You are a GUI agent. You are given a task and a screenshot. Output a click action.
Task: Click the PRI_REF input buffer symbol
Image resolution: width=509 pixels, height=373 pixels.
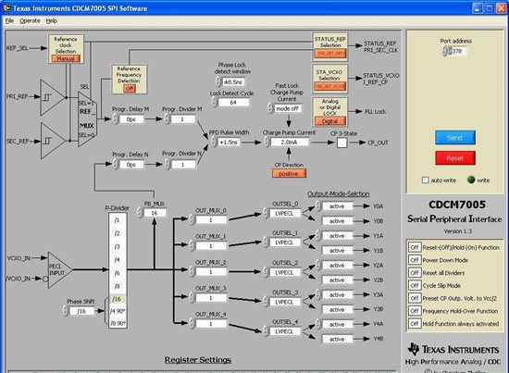(52, 97)
